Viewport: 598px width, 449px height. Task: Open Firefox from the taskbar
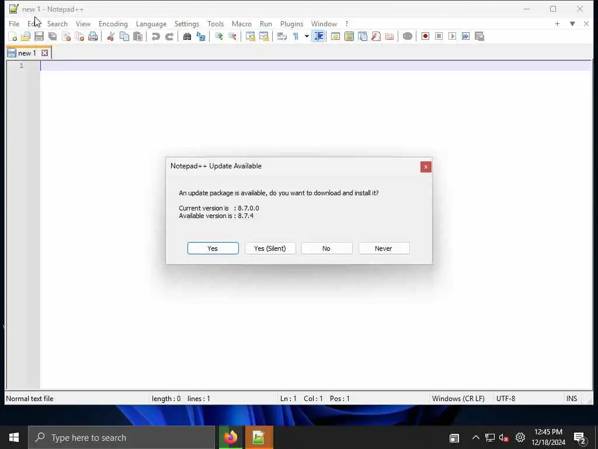(230, 437)
